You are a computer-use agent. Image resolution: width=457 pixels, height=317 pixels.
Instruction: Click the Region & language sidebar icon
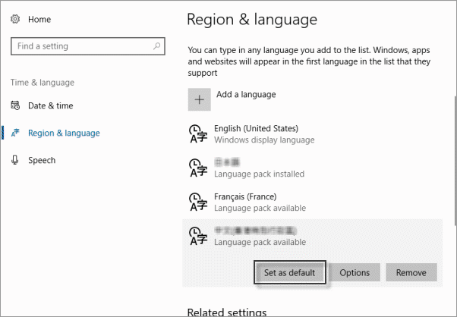[15, 133]
